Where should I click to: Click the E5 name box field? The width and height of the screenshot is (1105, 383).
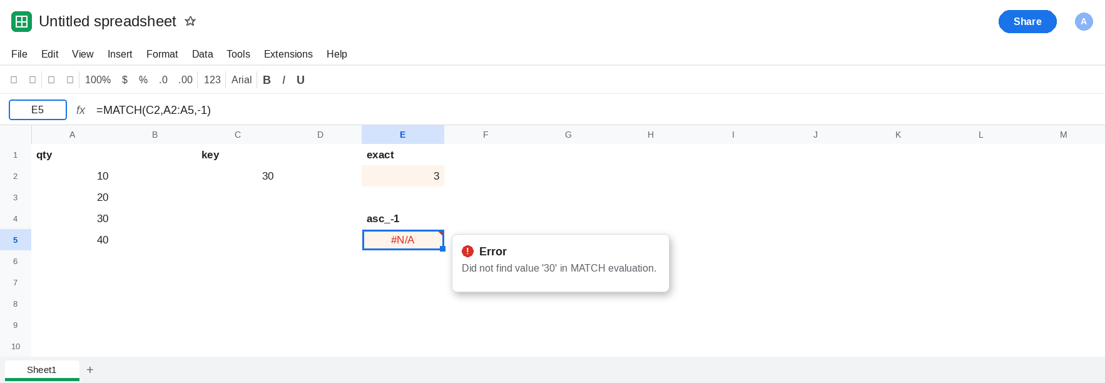(x=38, y=110)
